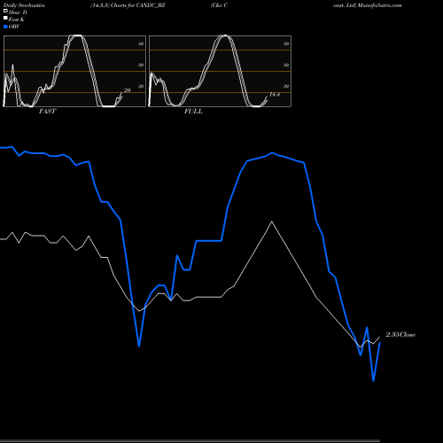The width and height of the screenshot is (443, 443).
Task: Click the 'Fast K' legend label
Action: (17, 19)
